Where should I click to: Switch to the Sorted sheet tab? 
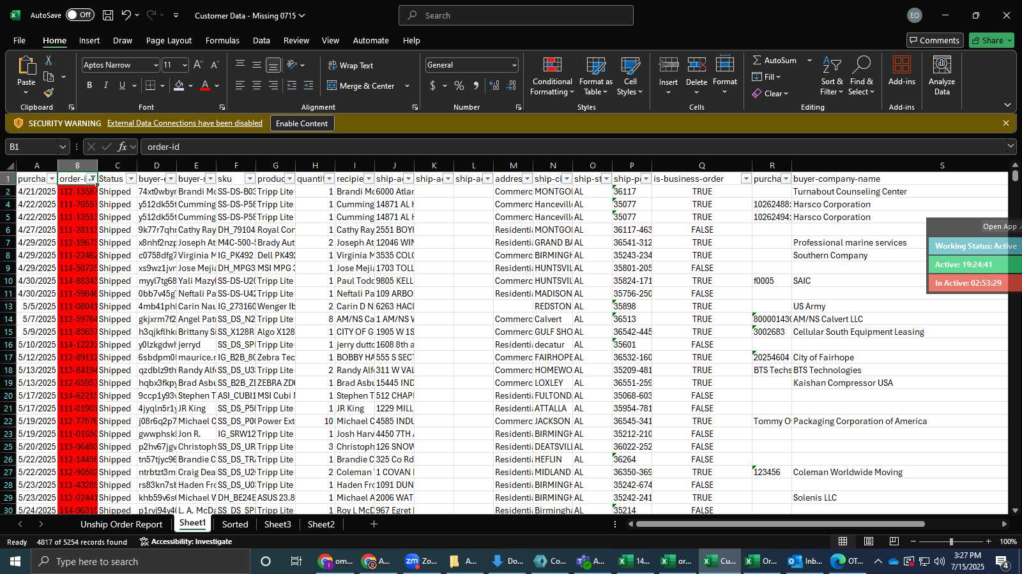click(x=235, y=524)
